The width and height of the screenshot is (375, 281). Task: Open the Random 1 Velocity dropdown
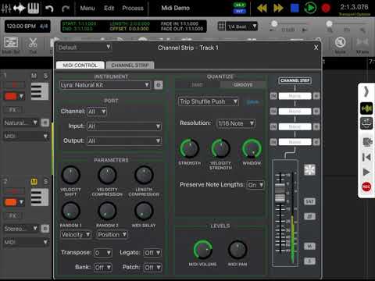click(x=76, y=235)
